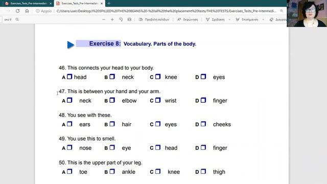Check box A toe for question 50
Screen dimensions: 327x184
point(69,172)
